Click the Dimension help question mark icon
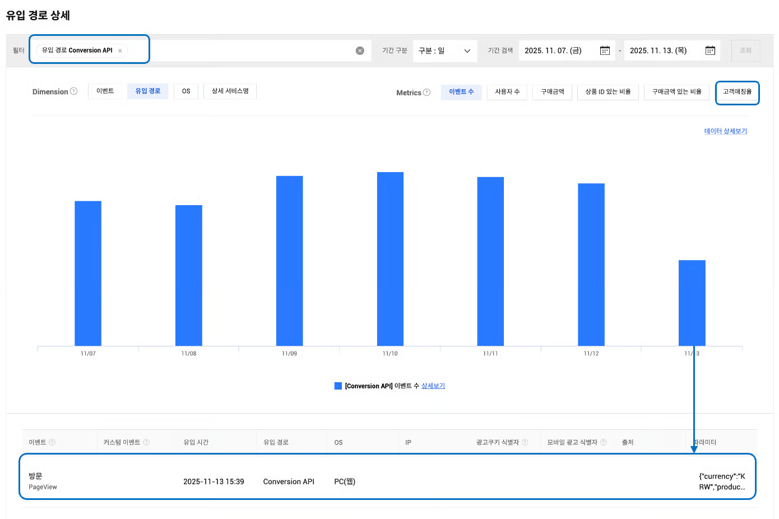Image resolution: width=779 pixels, height=519 pixels. tap(74, 91)
